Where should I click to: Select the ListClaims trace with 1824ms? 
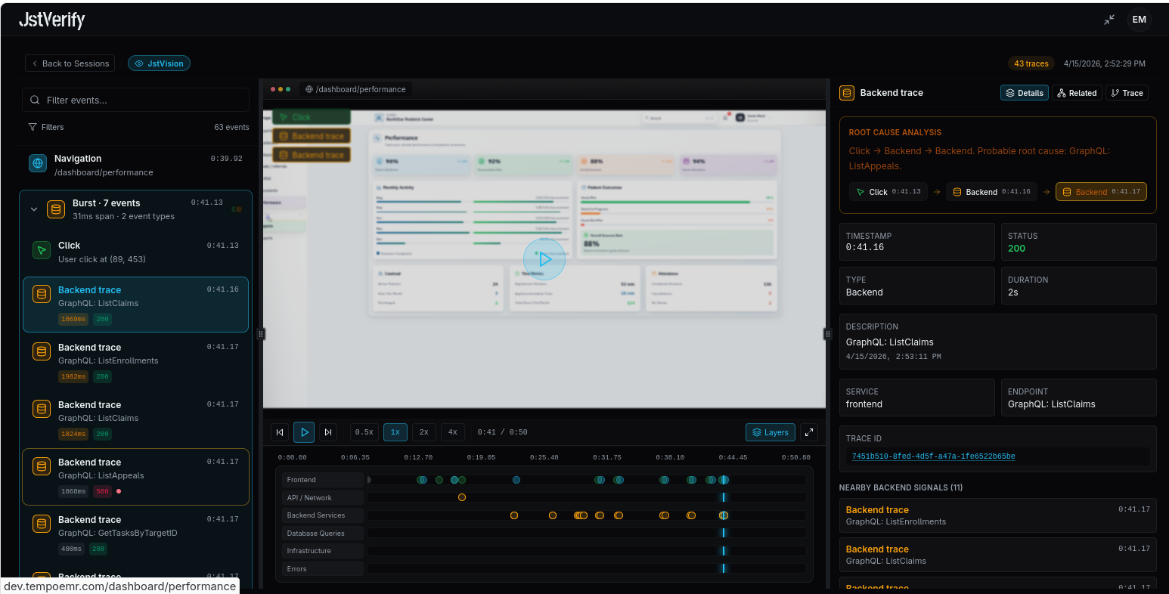(x=136, y=419)
